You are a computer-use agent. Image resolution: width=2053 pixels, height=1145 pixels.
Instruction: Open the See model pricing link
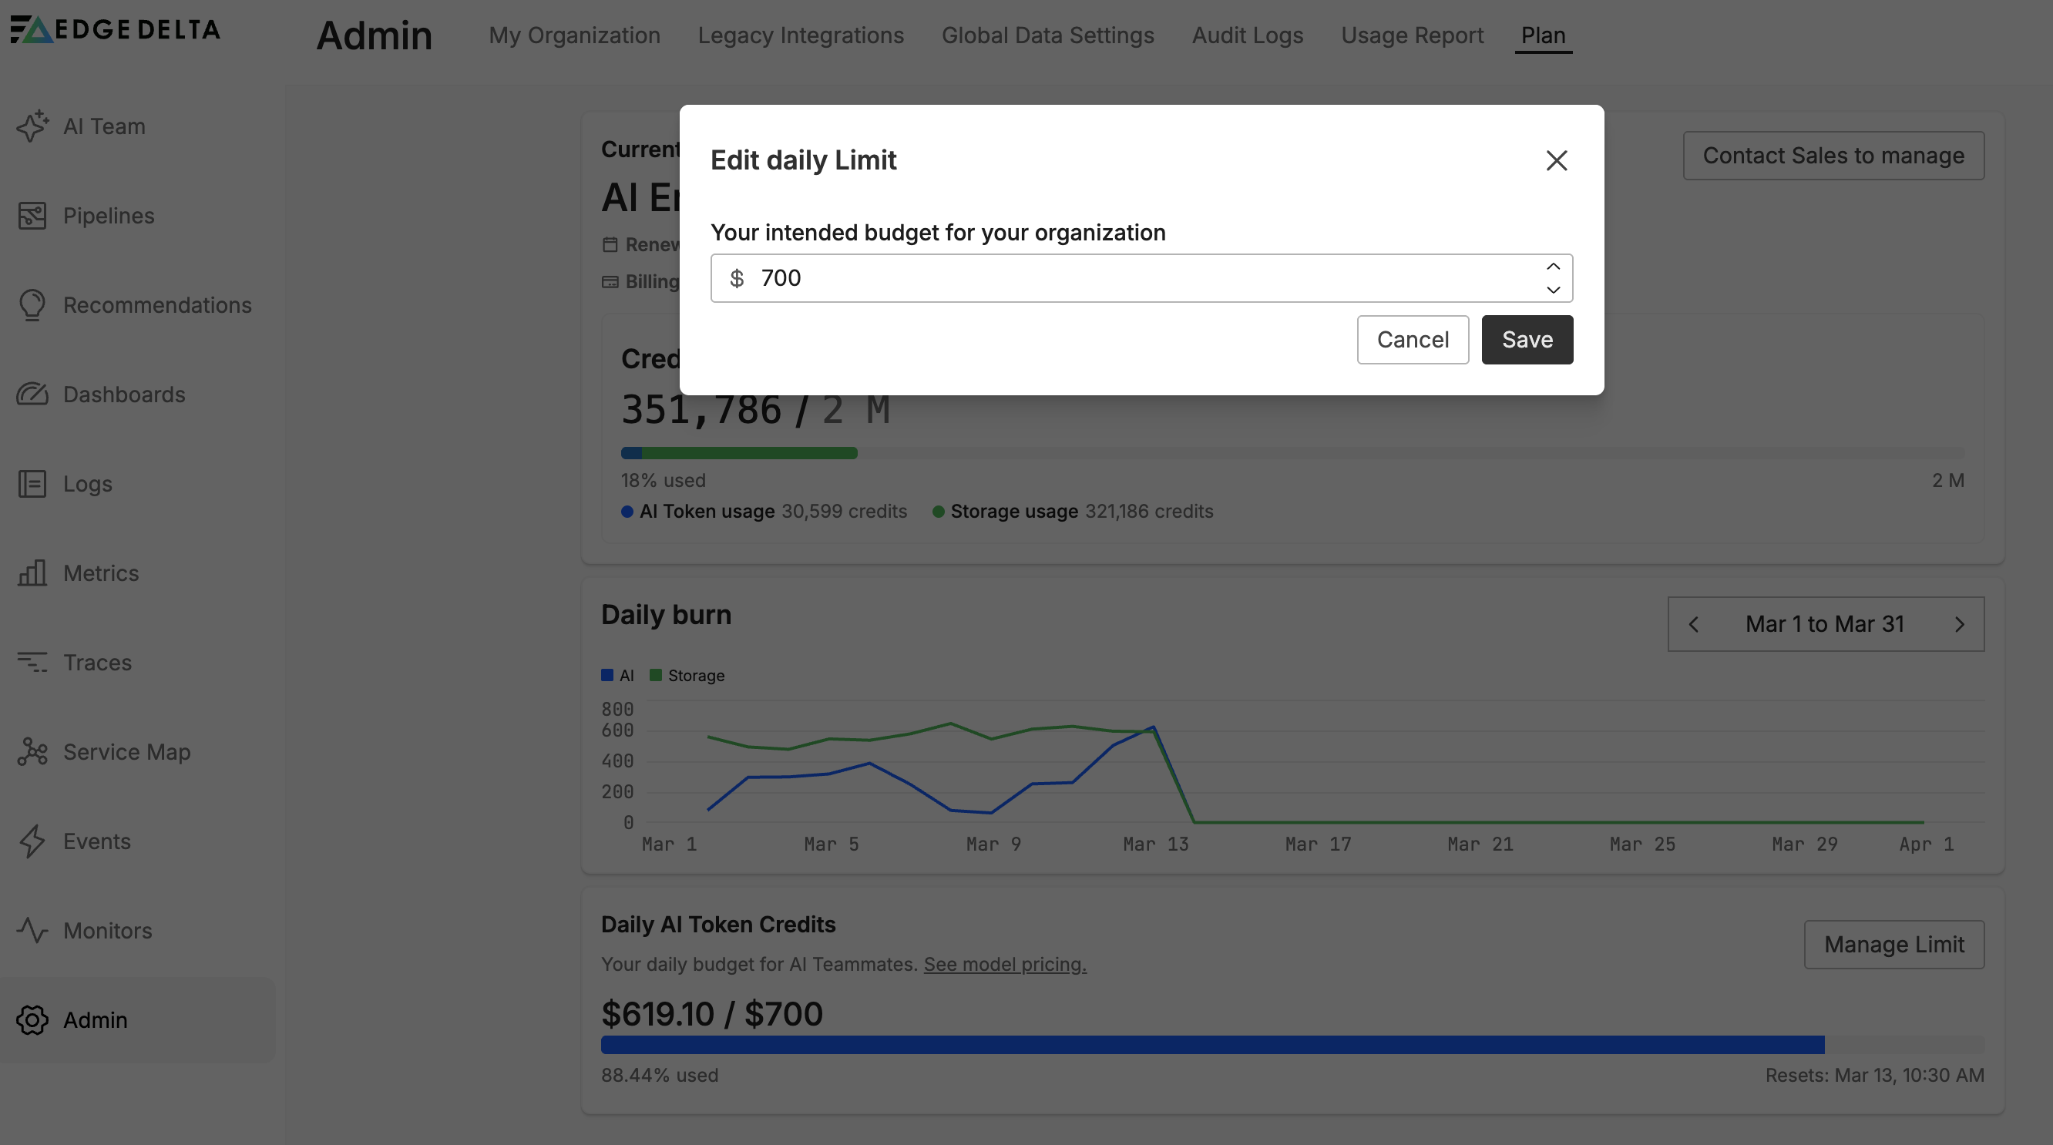(x=1003, y=964)
